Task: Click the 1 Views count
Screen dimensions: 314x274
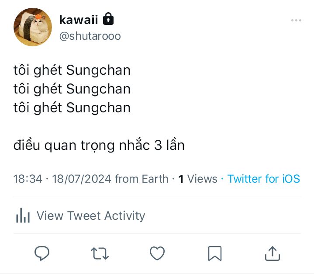Action: coord(198,179)
